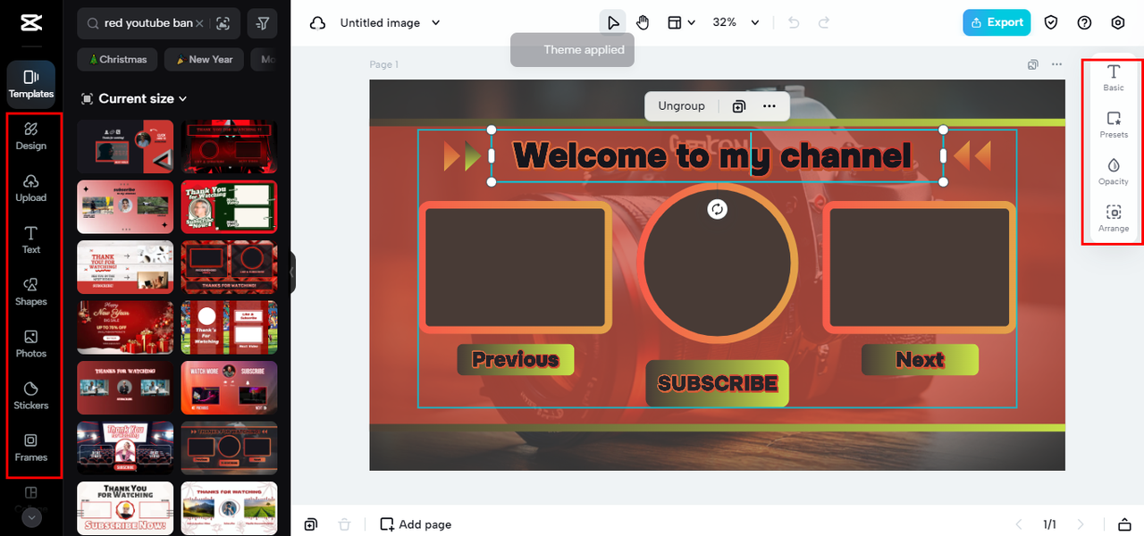Click the Ungroup button
The image size is (1144, 536).
[x=682, y=105]
